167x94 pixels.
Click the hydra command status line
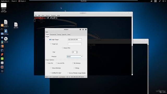click(x=66, y=77)
